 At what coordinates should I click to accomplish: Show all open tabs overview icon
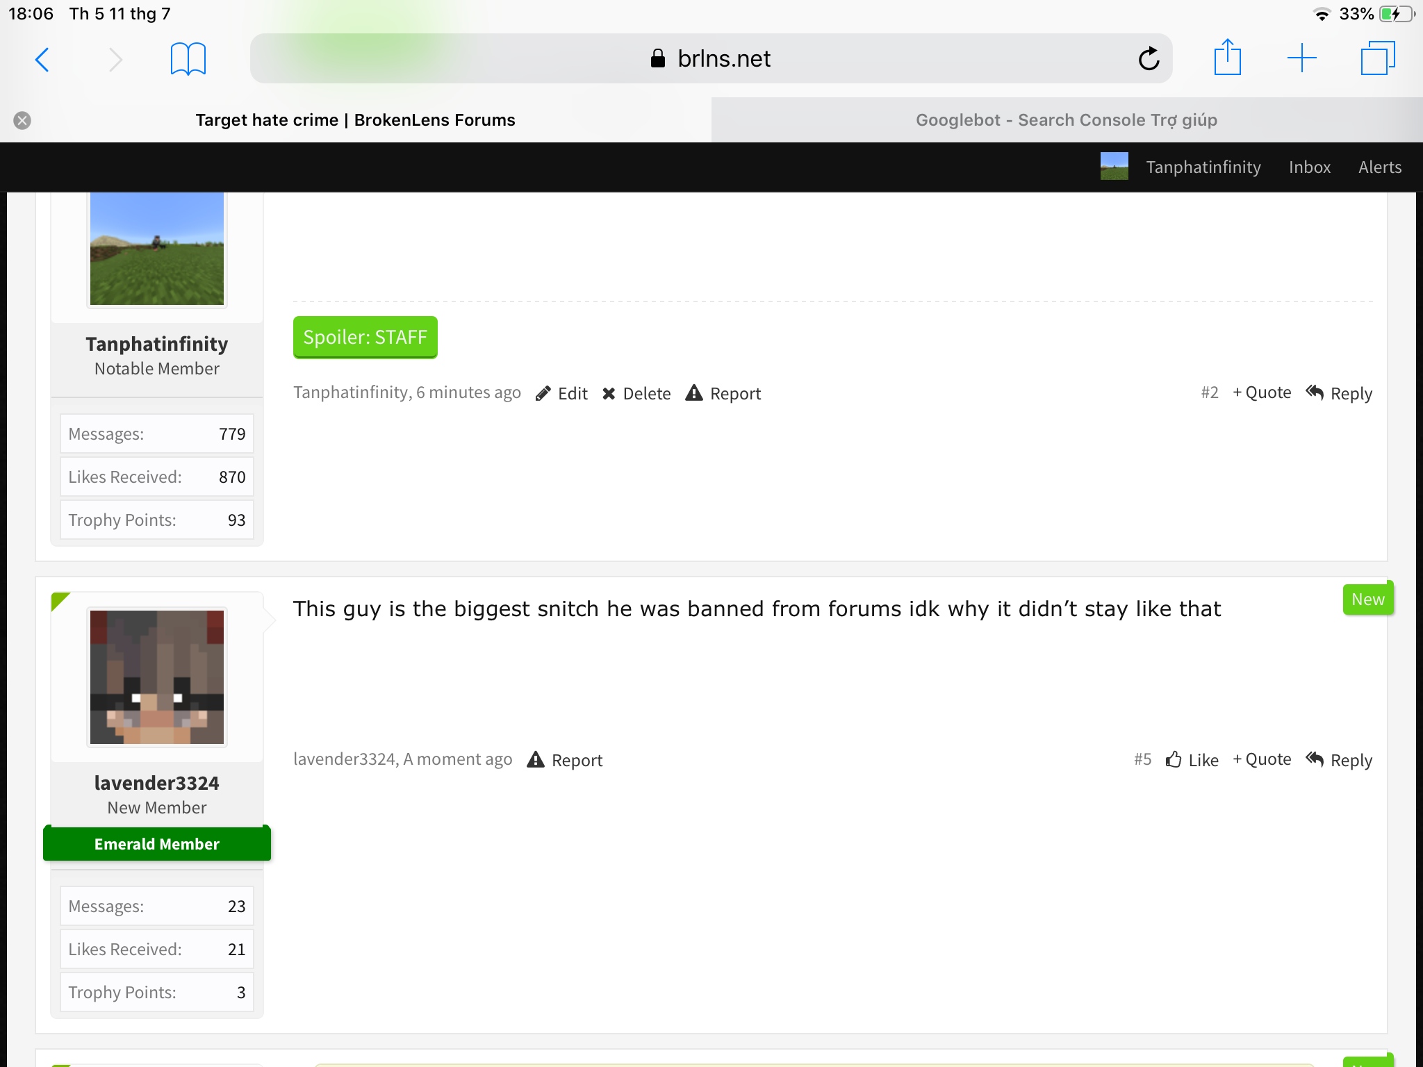(1378, 58)
